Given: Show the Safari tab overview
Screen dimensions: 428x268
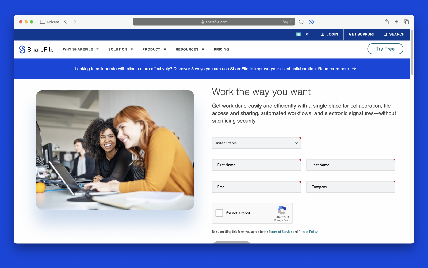Looking at the screenshot, I should [407, 22].
